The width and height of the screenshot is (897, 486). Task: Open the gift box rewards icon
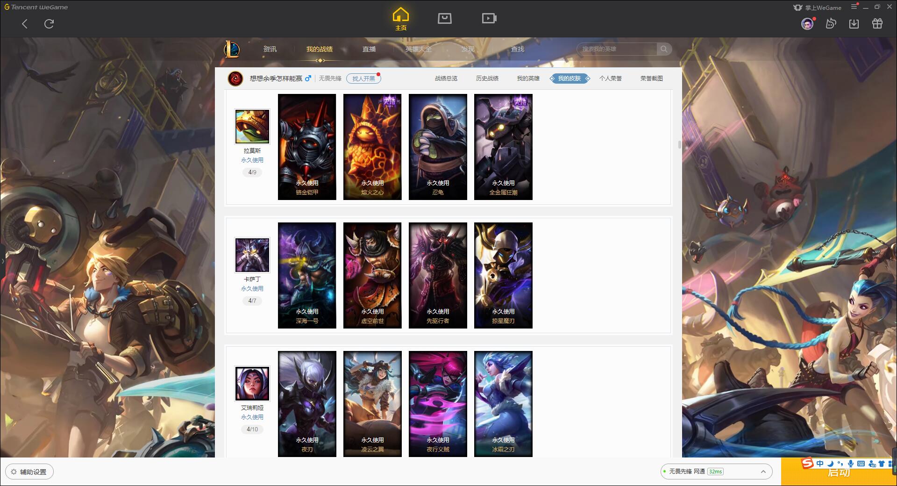877,23
